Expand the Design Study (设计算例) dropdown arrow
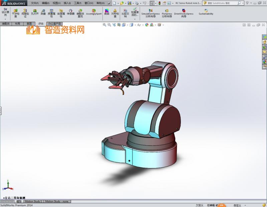The height and width of the screenshot is (207, 267). point(5,20)
